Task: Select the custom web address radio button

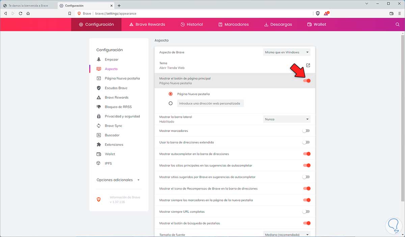Action: tap(171, 103)
